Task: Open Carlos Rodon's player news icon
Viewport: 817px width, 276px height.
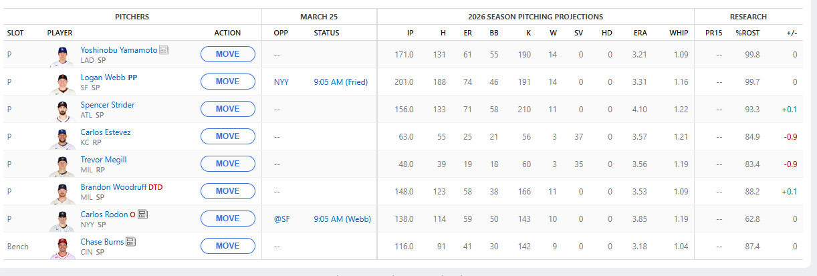Action: (x=143, y=215)
